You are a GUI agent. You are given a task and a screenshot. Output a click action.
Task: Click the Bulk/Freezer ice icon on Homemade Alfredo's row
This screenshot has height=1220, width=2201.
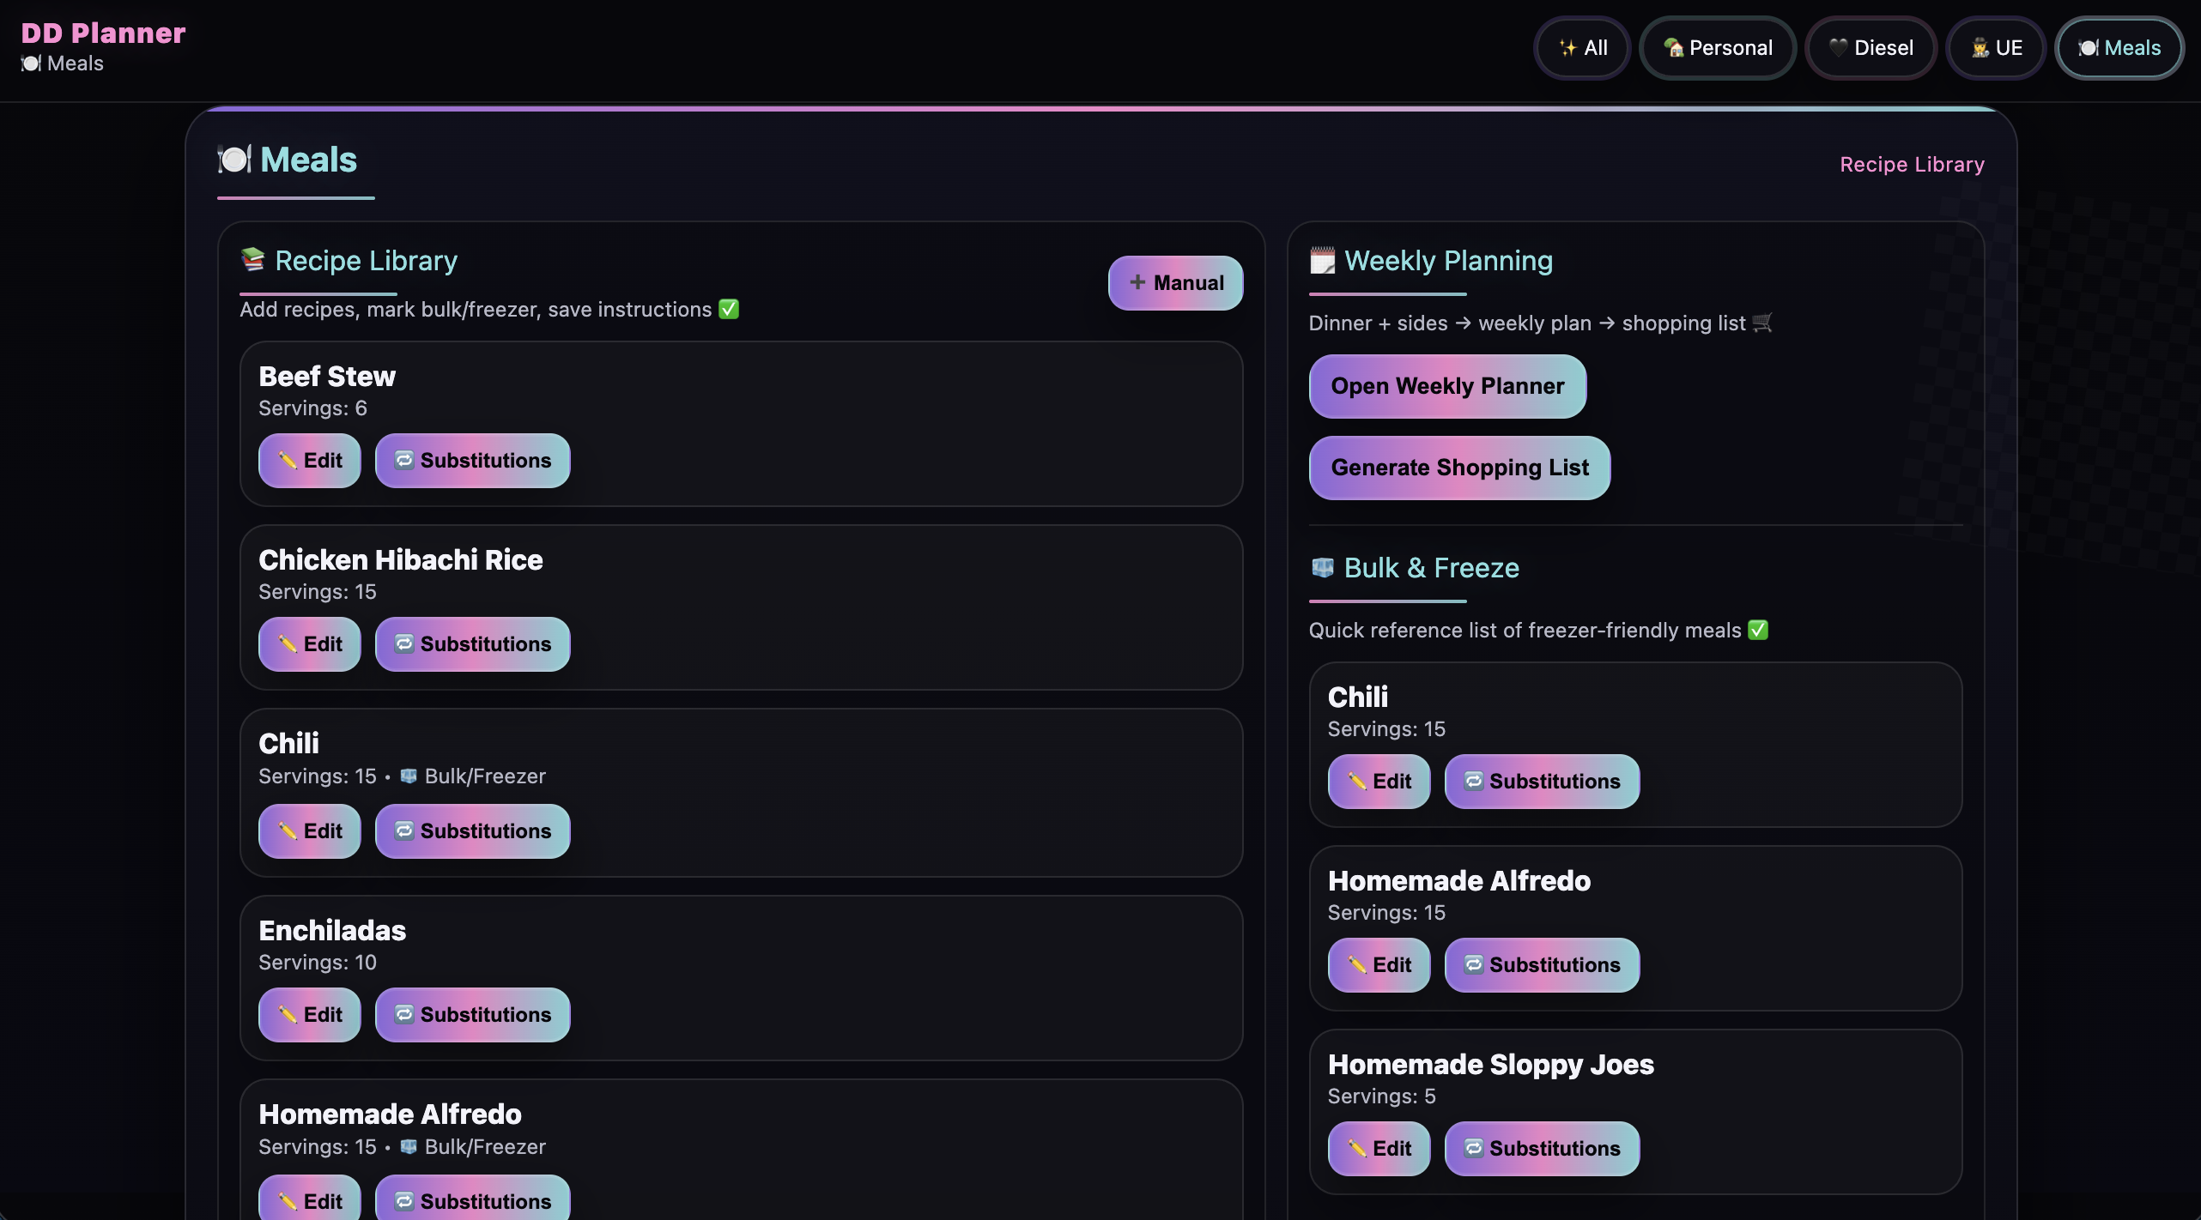pyautogui.click(x=409, y=1146)
